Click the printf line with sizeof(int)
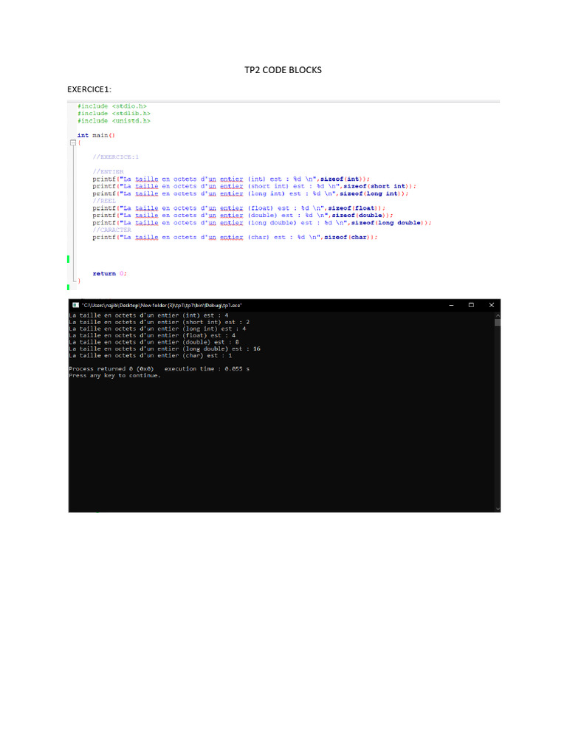 click(x=231, y=179)
